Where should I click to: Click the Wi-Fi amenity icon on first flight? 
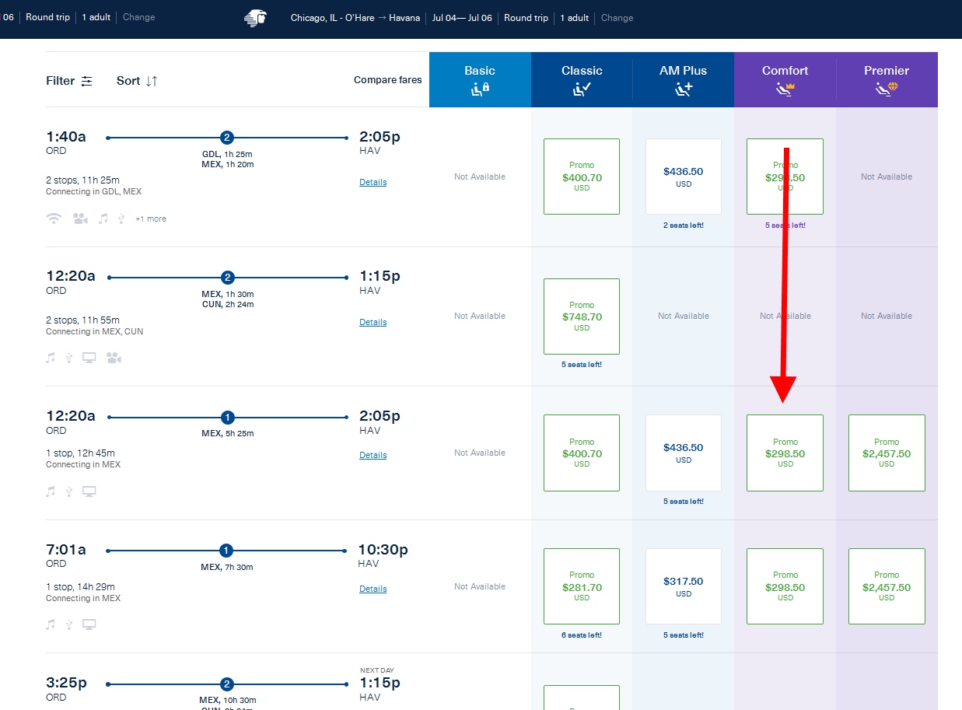tap(53, 219)
